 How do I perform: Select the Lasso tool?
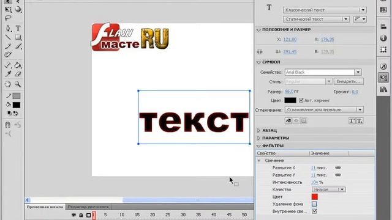(8, 18)
